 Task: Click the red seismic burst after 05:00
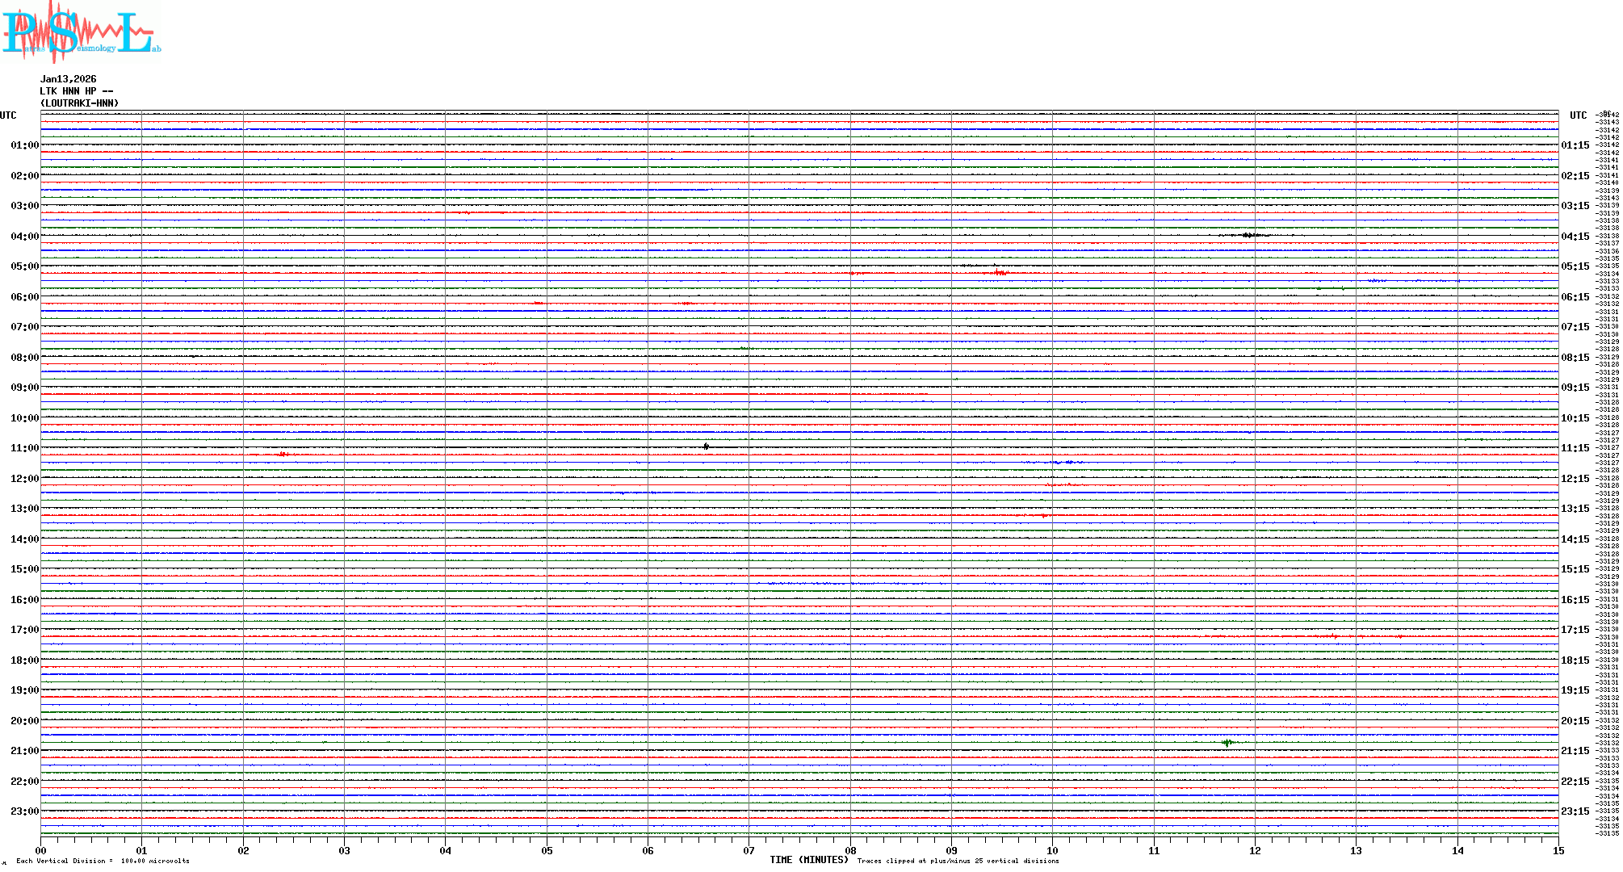[x=1000, y=273]
